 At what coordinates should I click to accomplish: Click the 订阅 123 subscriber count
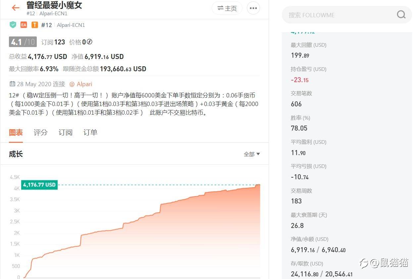pos(53,42)
